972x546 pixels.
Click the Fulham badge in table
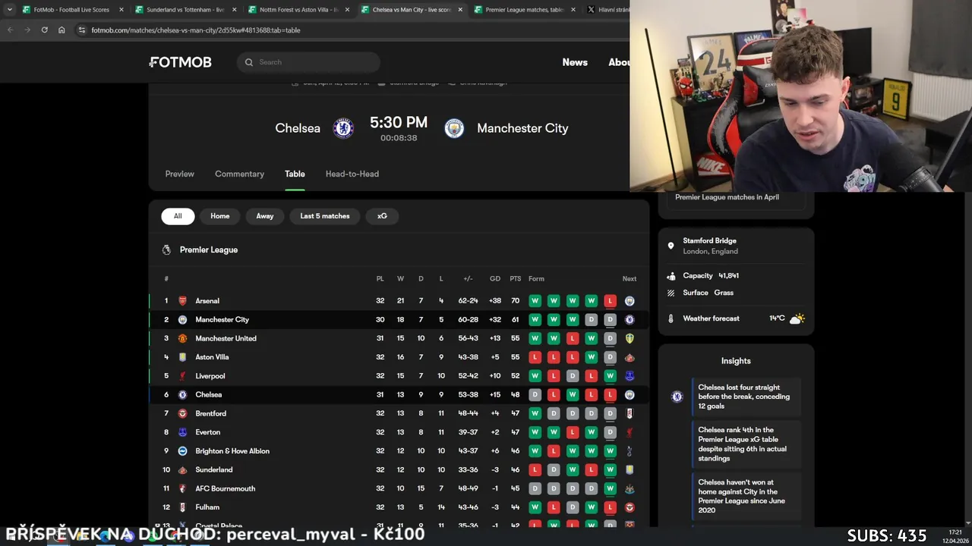(182, 507)
